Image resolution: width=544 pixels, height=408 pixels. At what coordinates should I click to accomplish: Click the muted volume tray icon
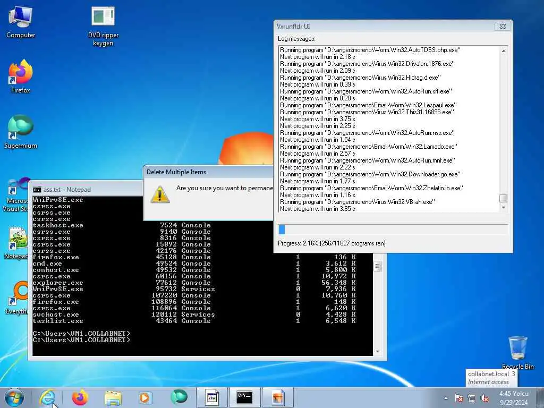(484, 398)
